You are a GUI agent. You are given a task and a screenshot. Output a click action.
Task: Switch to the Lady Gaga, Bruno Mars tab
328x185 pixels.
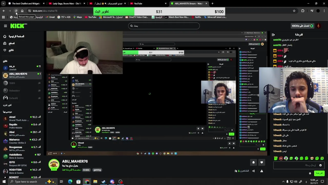(x=66, y=4)
